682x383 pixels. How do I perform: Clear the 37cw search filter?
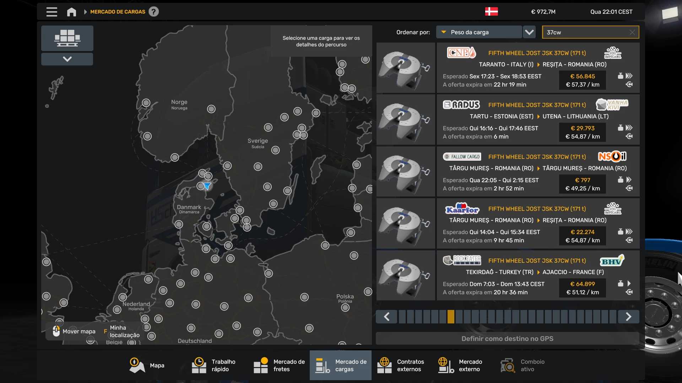click(632, 32)
